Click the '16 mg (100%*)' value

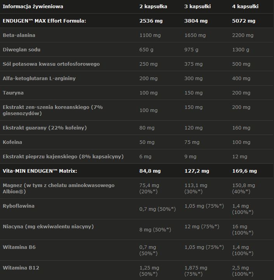pos(243,230)
